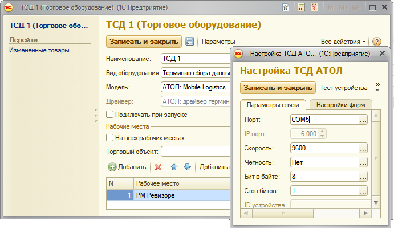Move row down with blue arrow
Image resolution: width=394 pixels, height=229 pixels.
click(187, 167)
